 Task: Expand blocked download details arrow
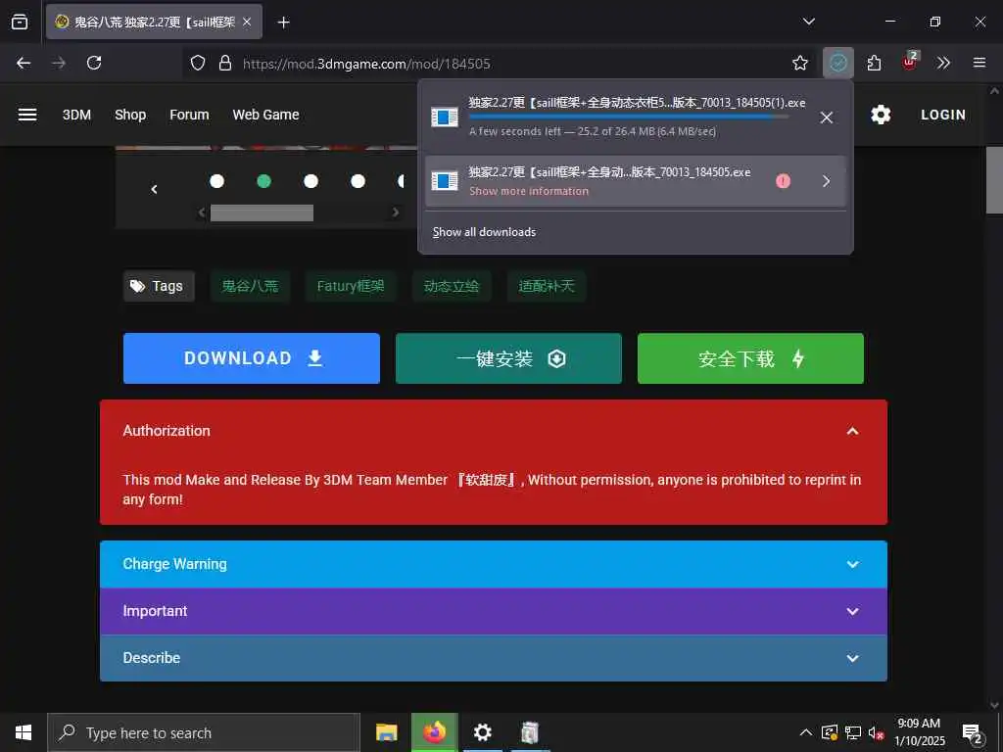827,181
